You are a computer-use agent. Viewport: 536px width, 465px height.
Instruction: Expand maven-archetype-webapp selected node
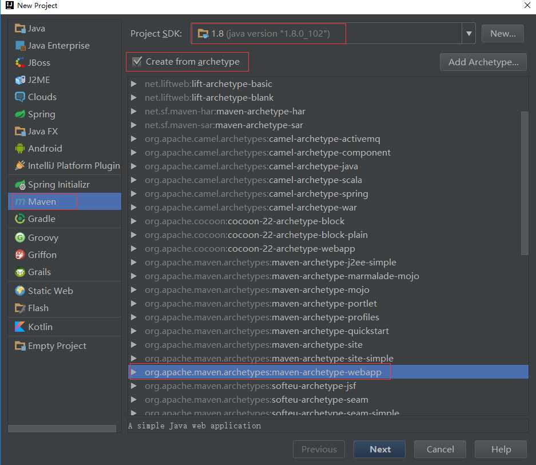(134, 372)
